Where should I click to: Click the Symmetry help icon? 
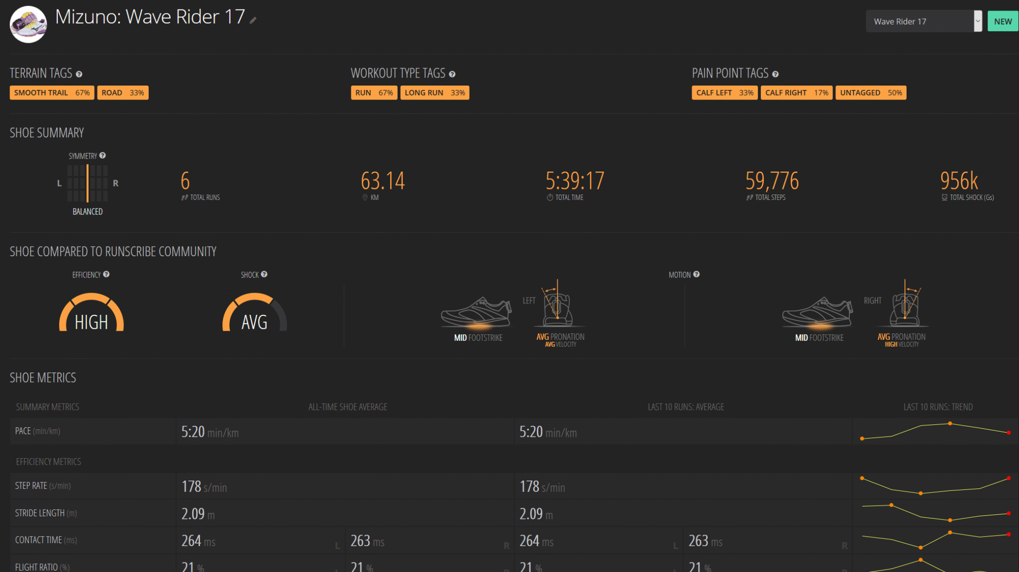click(102, 156)
